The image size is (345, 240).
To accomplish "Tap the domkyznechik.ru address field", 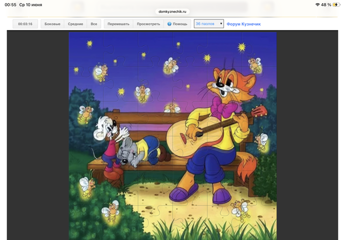I will point(172,12).
